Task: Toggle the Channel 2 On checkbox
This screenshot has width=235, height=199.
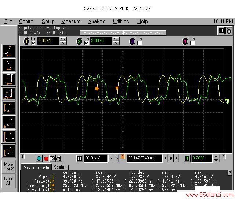Action: point(86,43)
